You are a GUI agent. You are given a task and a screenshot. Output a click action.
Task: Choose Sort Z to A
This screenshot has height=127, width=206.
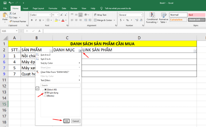point(58,59)
